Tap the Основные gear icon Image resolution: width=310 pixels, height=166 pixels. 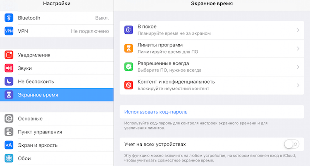9,119
